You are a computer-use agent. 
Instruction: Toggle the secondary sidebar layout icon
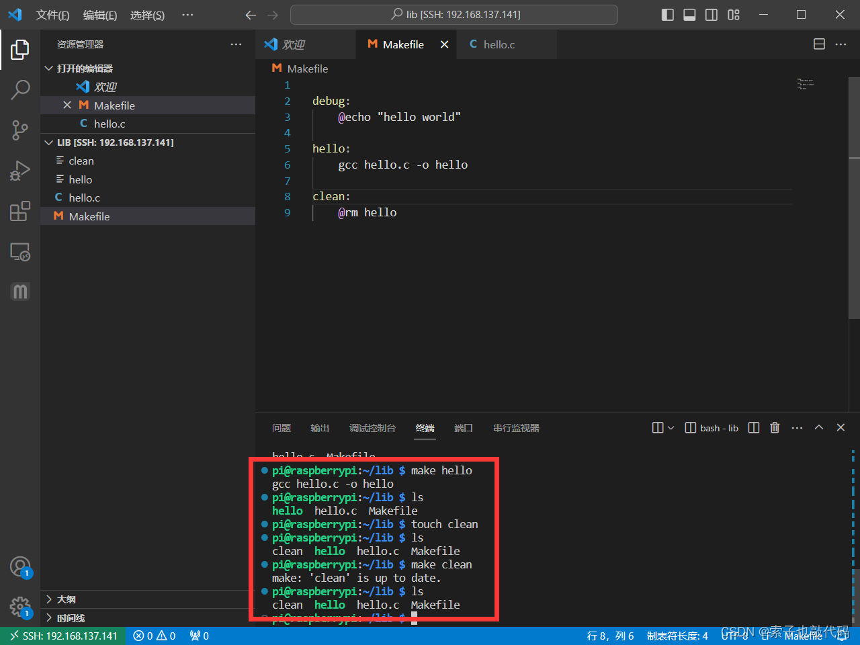711,15
